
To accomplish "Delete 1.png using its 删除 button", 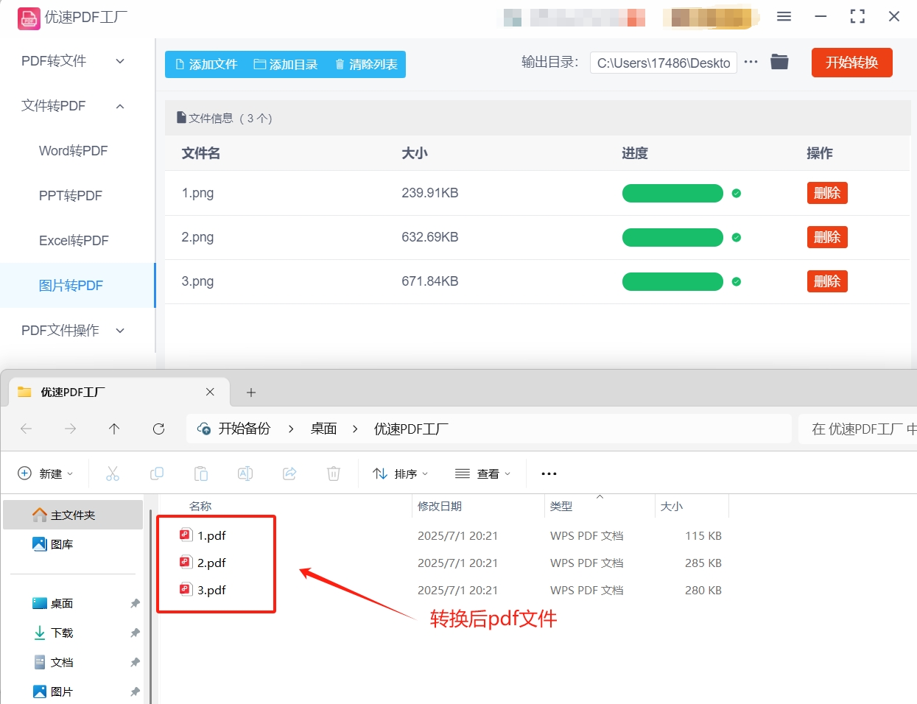I will (x=826, y=192).
